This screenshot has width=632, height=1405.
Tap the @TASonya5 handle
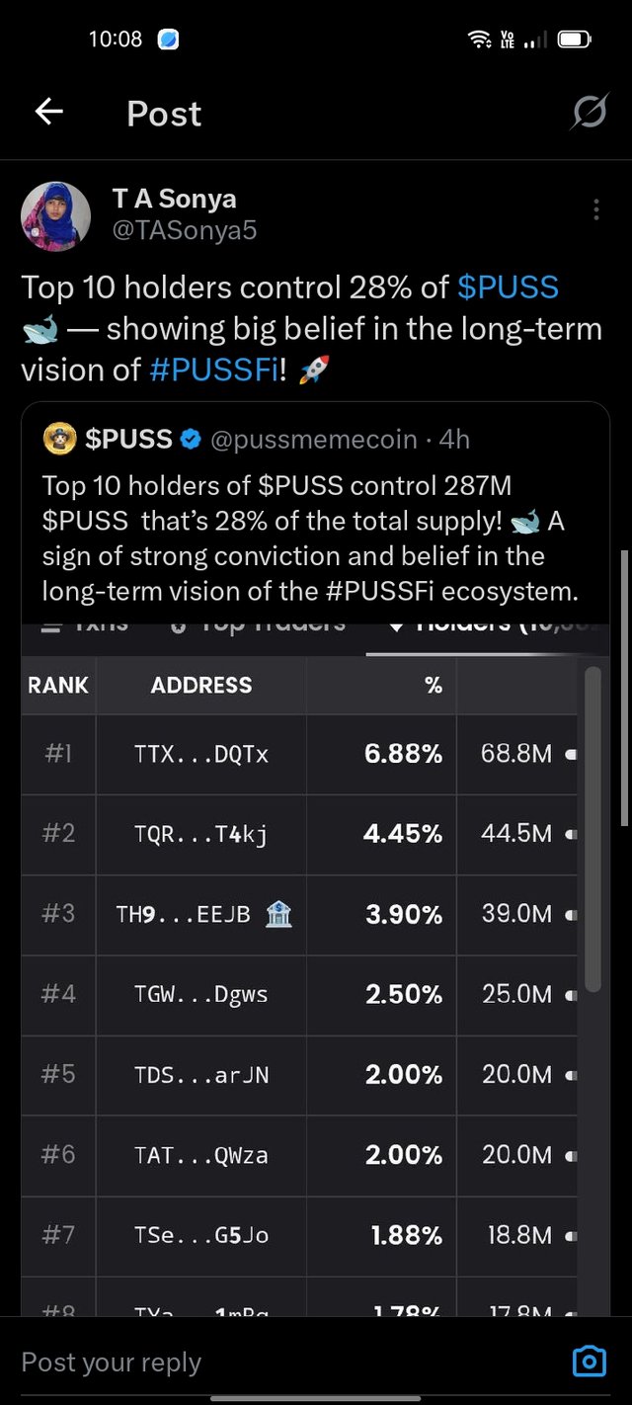coord(185,230)
